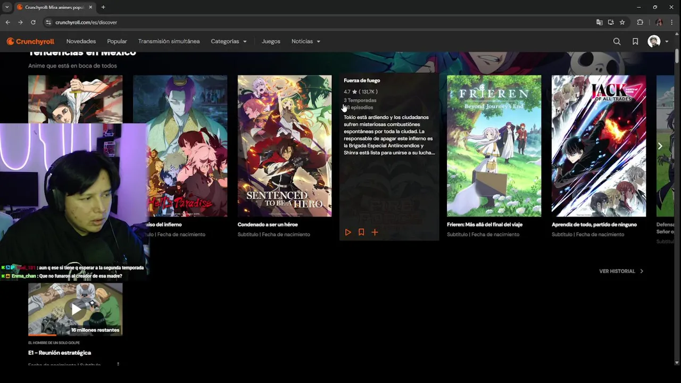
Task: Reload the Crunchyroll page
Action: point(33,22)
